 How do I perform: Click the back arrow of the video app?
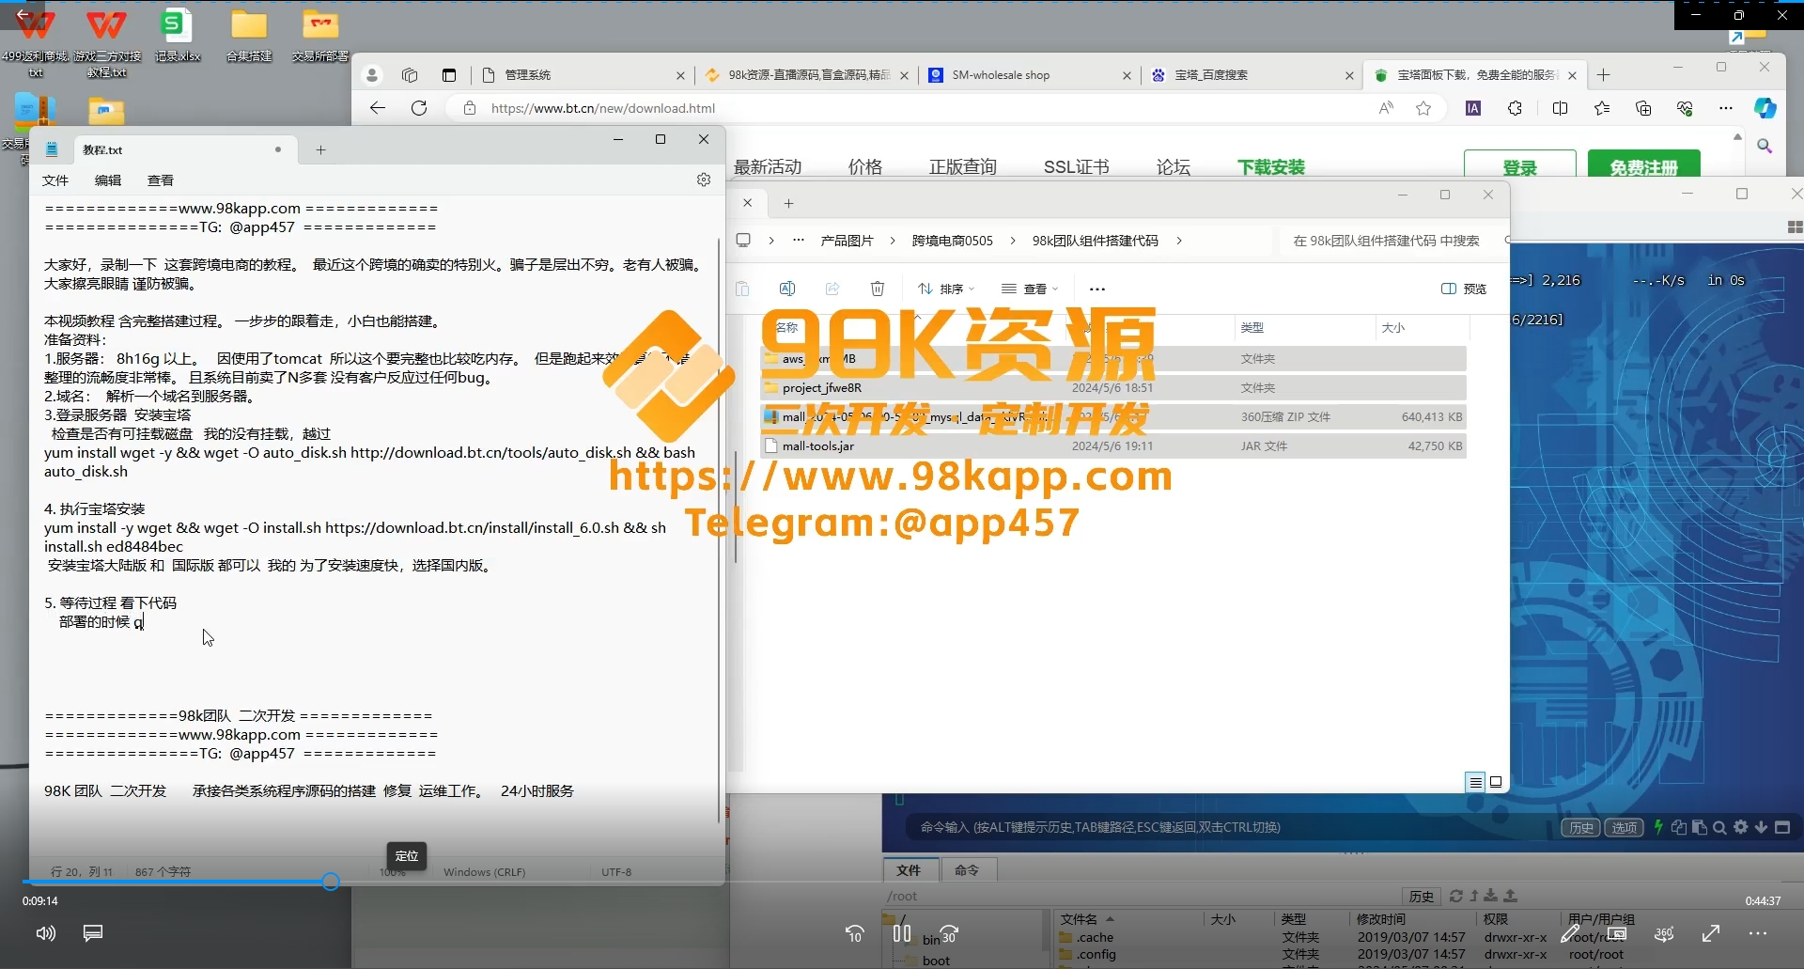(x=23, y=15)
